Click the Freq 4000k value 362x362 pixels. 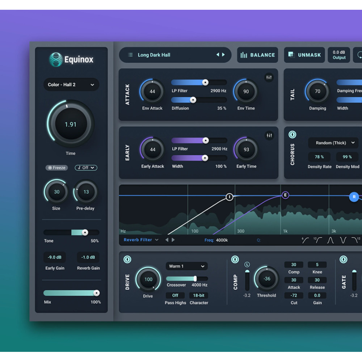[222, 240]
